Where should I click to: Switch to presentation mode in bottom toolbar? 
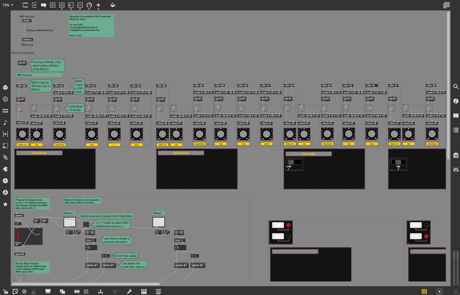[x=48, y=292]
